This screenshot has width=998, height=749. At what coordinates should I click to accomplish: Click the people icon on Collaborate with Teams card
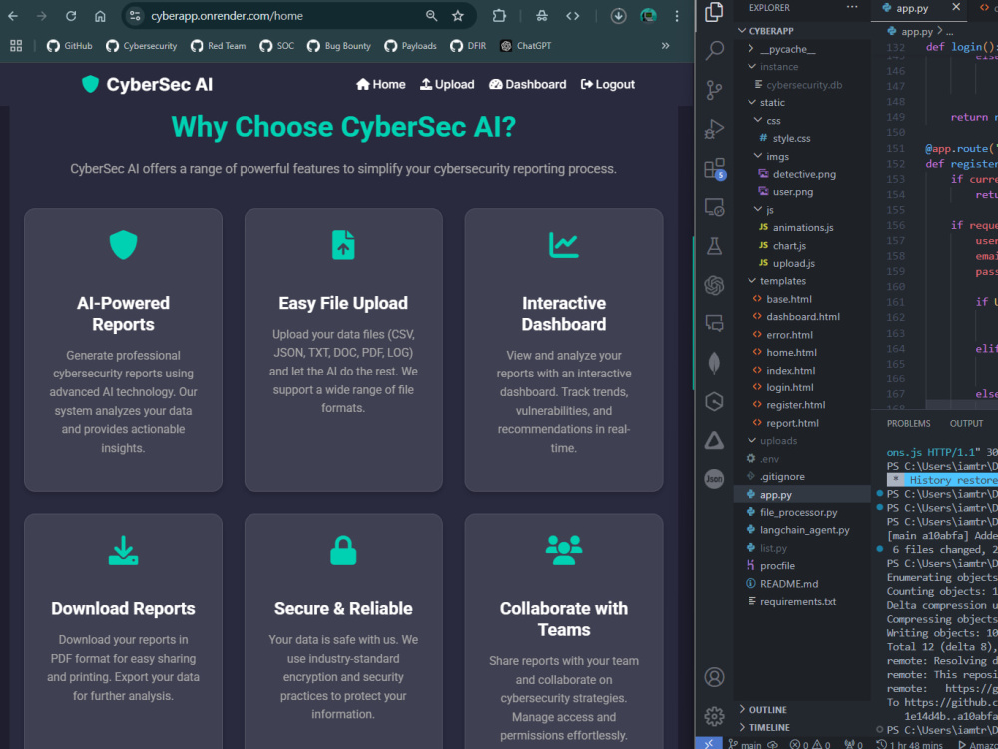click(x=563, y=551)
